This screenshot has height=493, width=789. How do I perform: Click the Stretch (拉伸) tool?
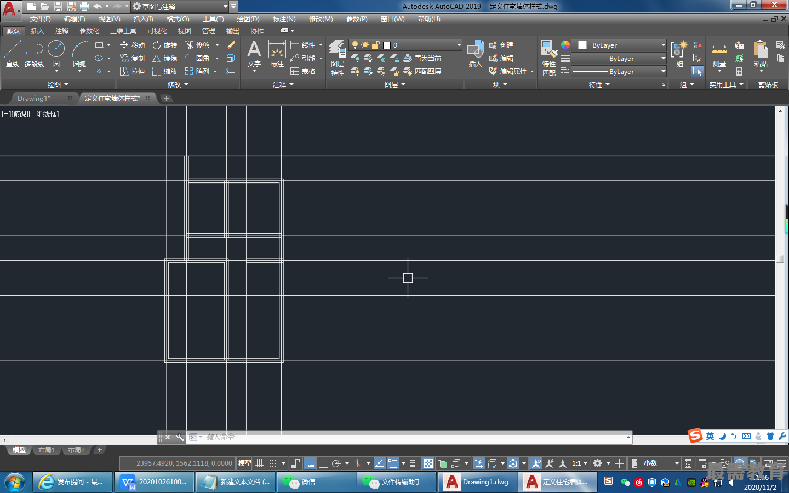point(132,71)
